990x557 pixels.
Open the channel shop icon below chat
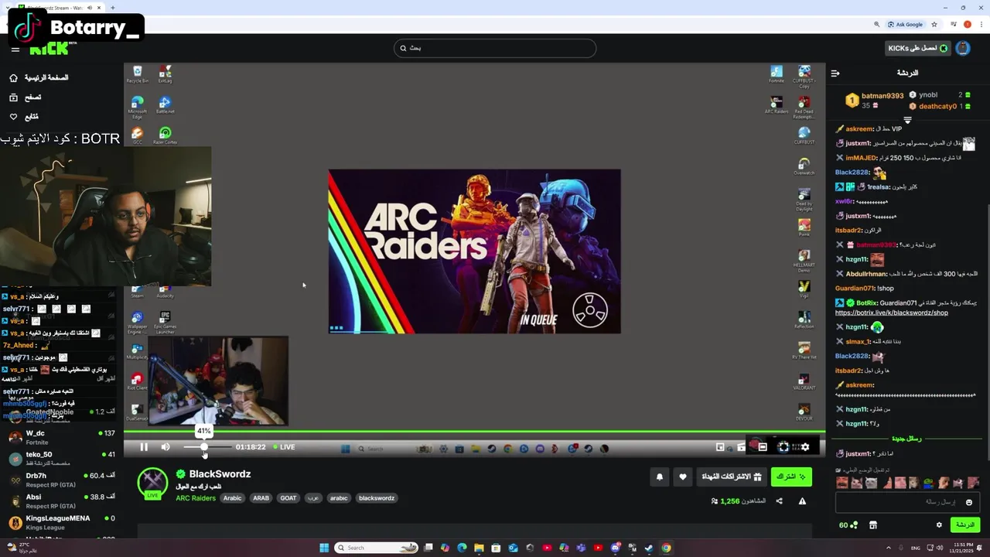coord(873,525)
